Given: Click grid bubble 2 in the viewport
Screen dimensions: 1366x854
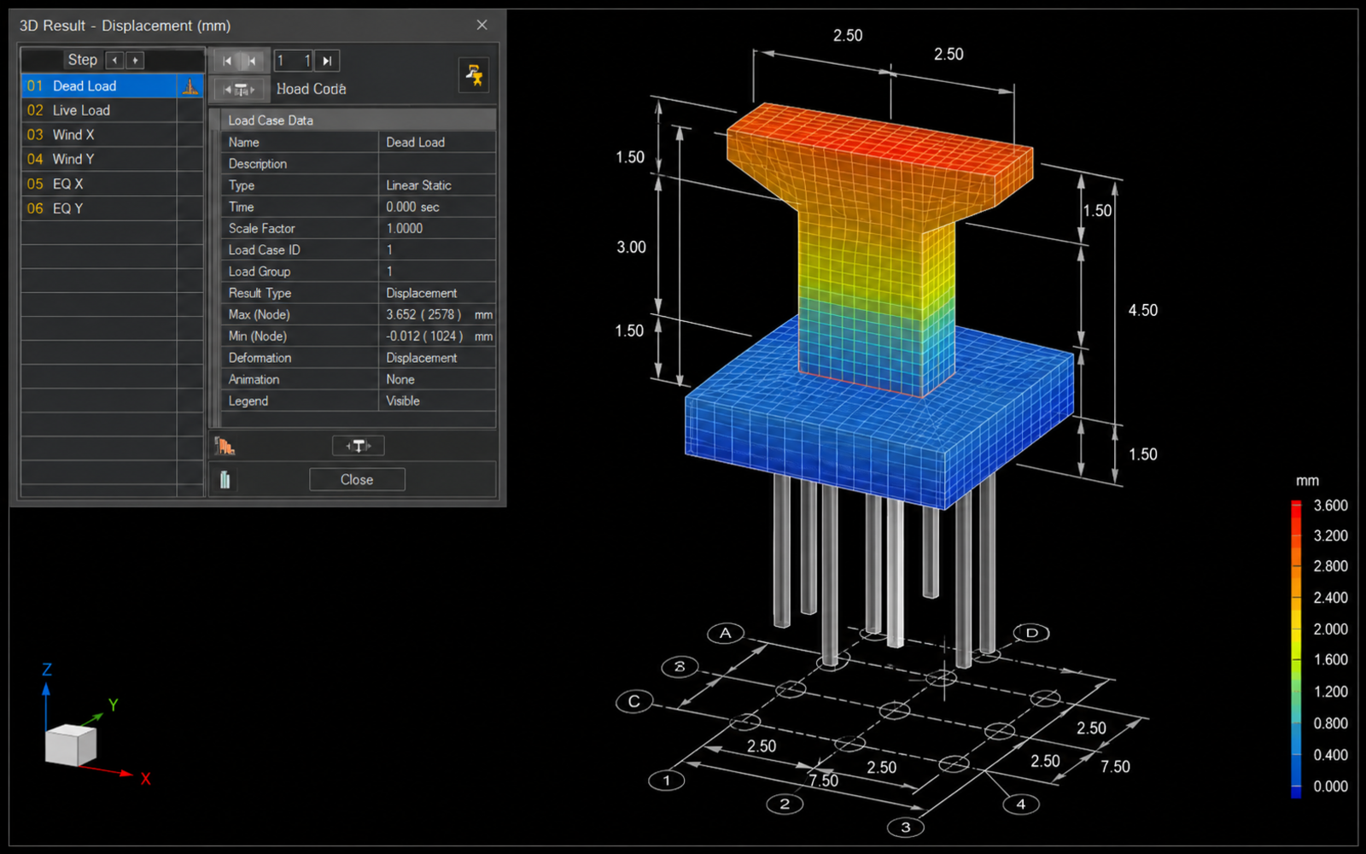Looking at the screenshot, I should click(785, 804).
